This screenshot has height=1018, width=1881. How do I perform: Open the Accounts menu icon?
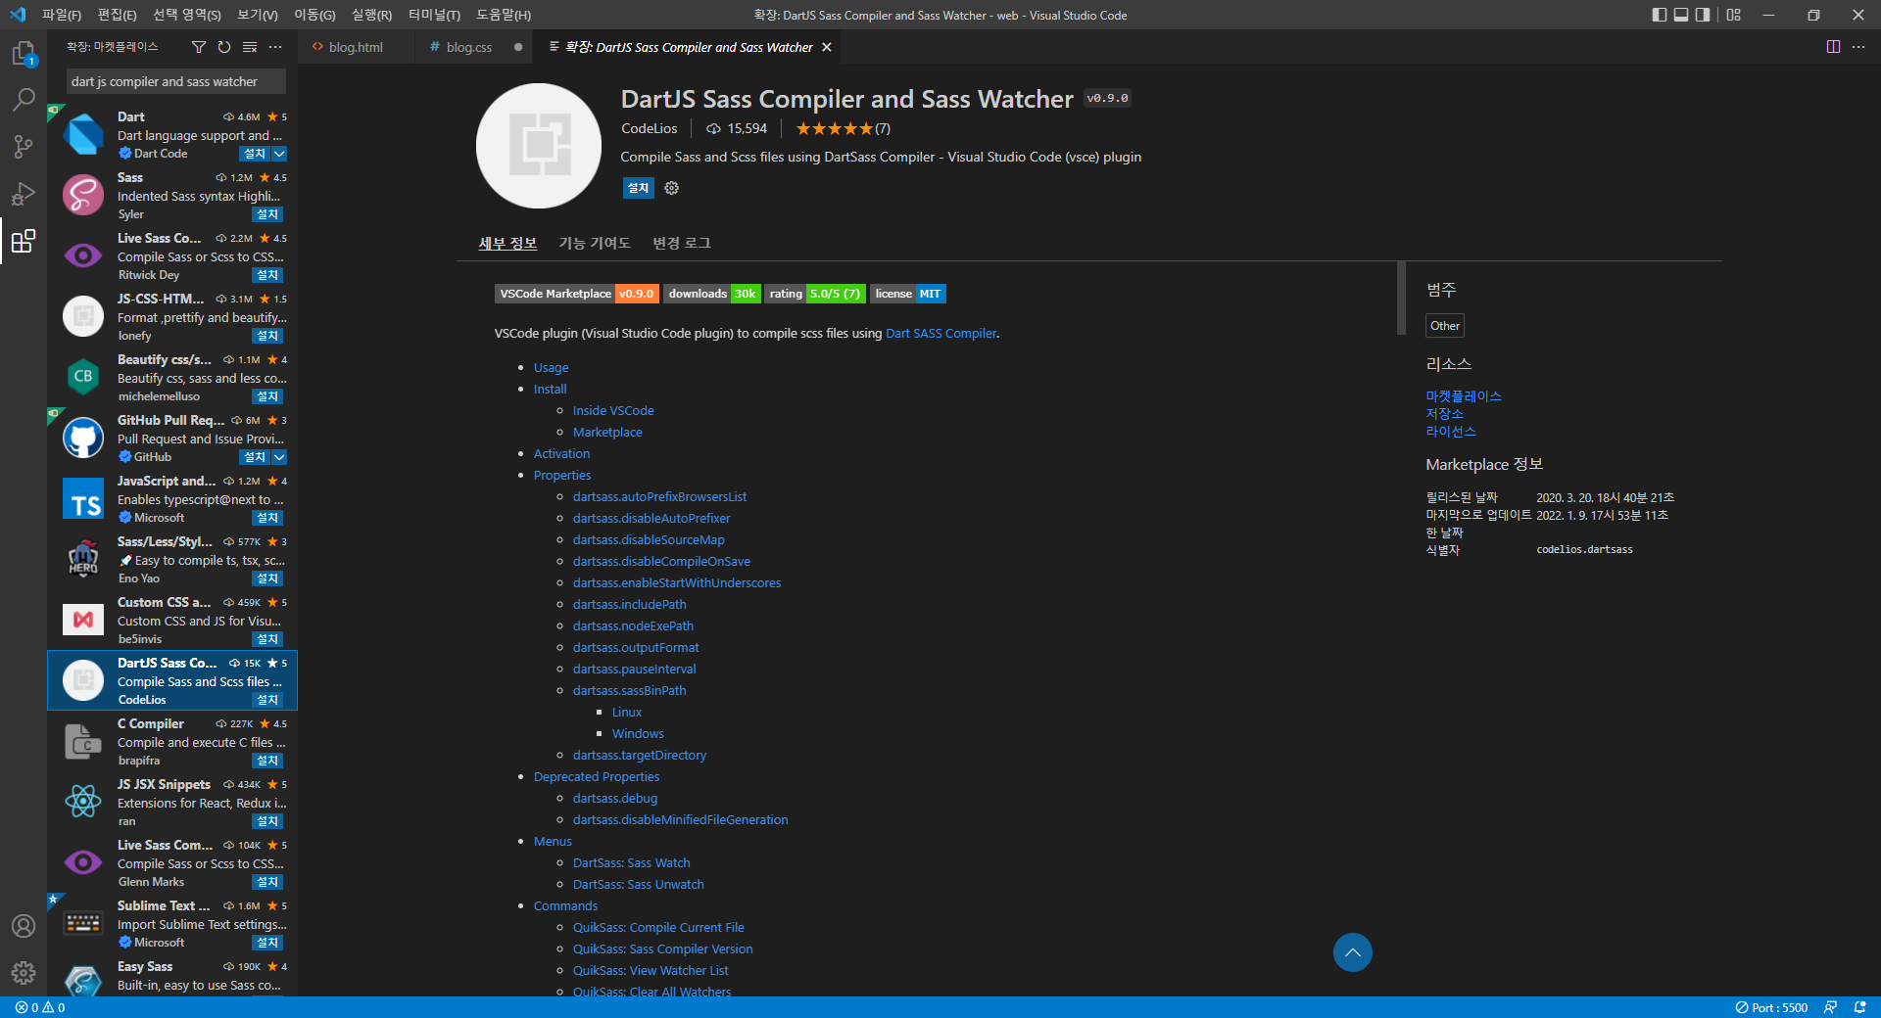coord(24,926)
